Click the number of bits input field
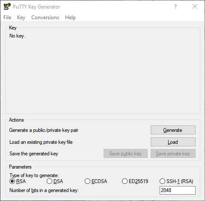205x201 pixels. tap(178, 190)
